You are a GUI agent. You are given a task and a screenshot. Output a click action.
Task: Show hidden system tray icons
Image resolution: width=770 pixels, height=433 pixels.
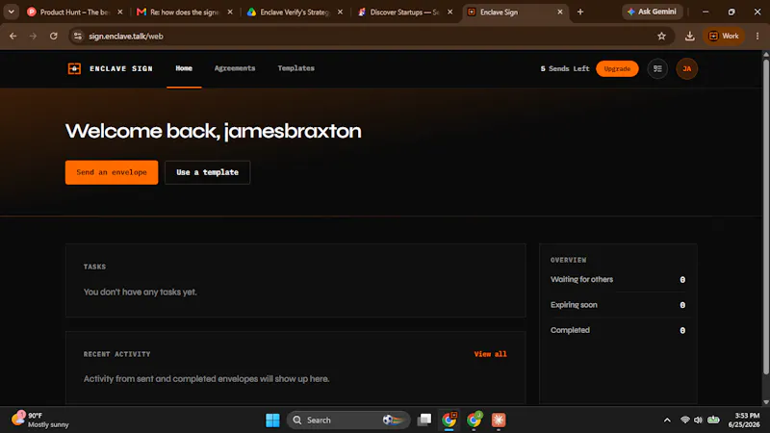point(667,420)
